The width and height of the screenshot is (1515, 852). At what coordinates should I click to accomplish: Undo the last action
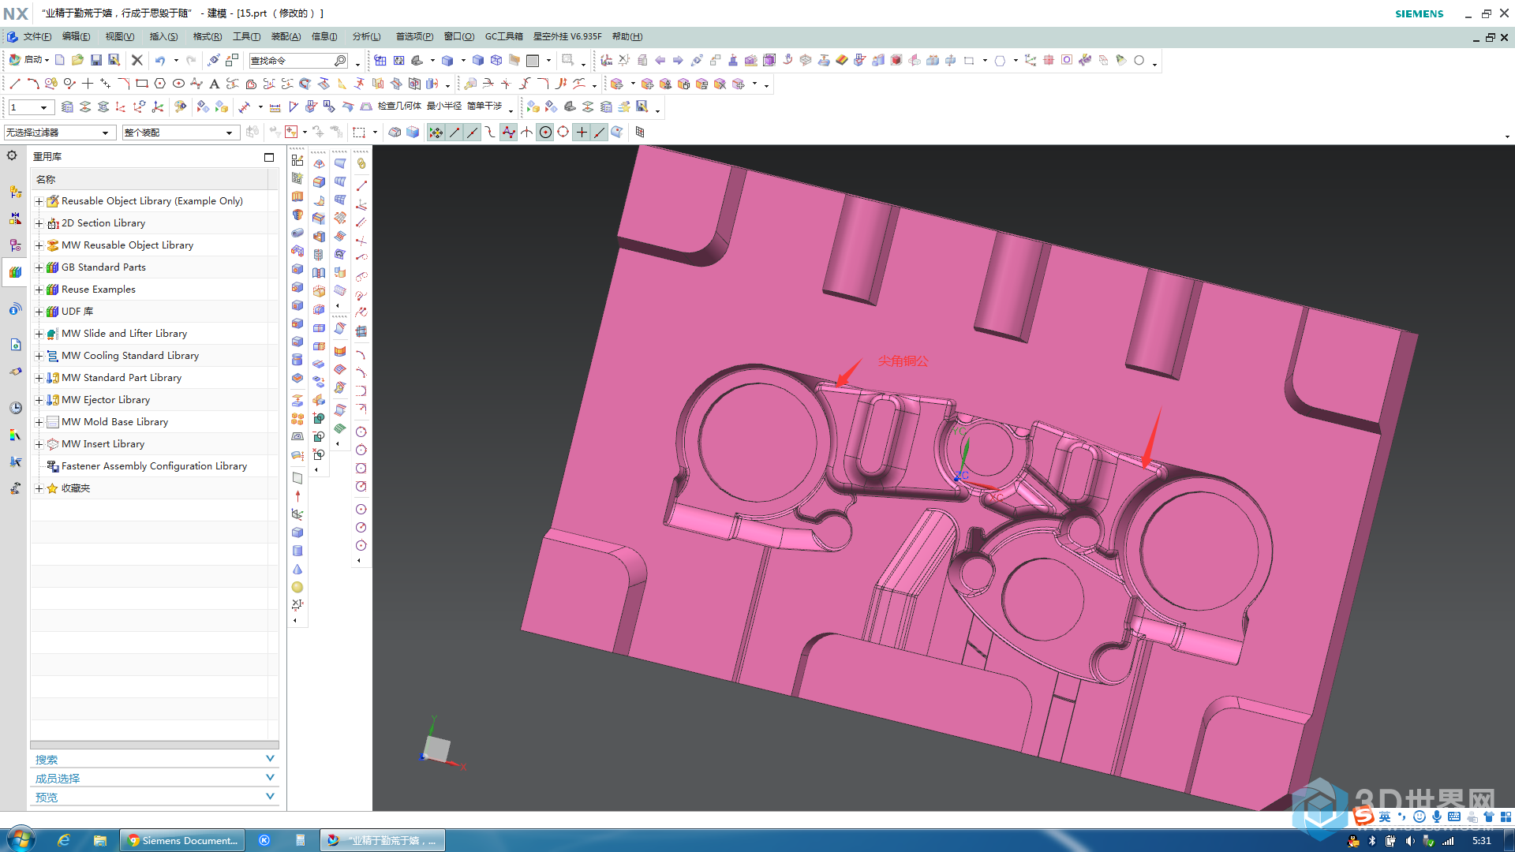click(160, 60)
